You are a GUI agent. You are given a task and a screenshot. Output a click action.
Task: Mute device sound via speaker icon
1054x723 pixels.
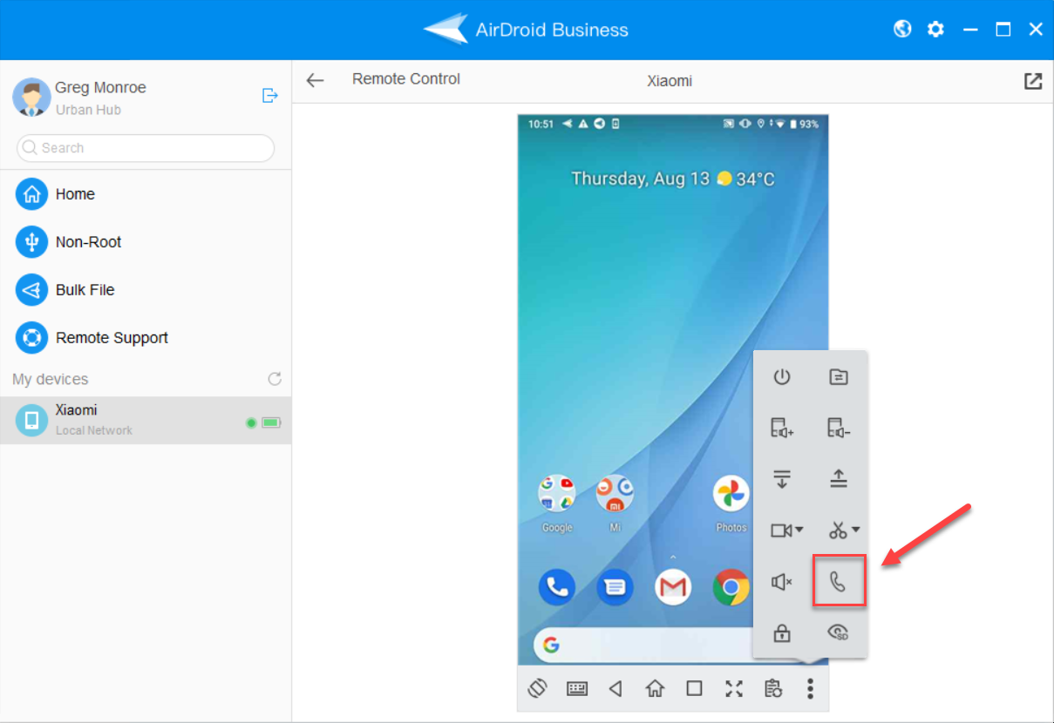[782, 582]
